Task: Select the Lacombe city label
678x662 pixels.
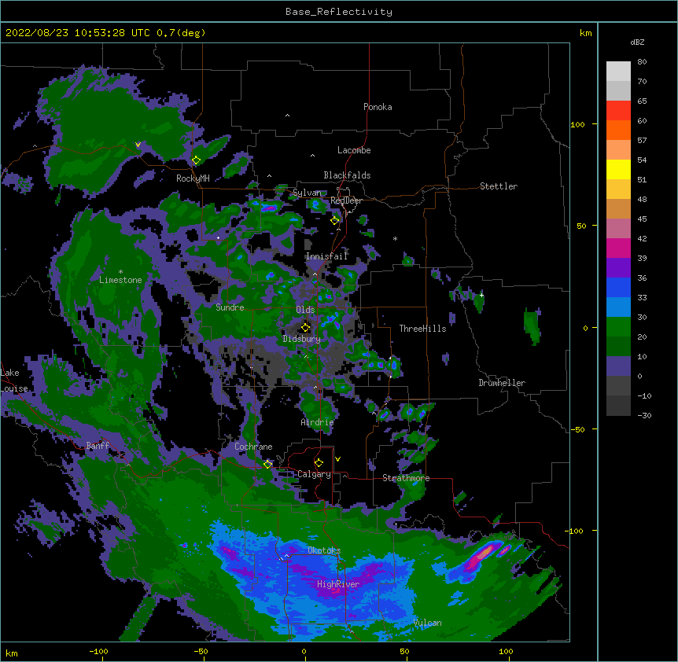Action: coord(354,150)
